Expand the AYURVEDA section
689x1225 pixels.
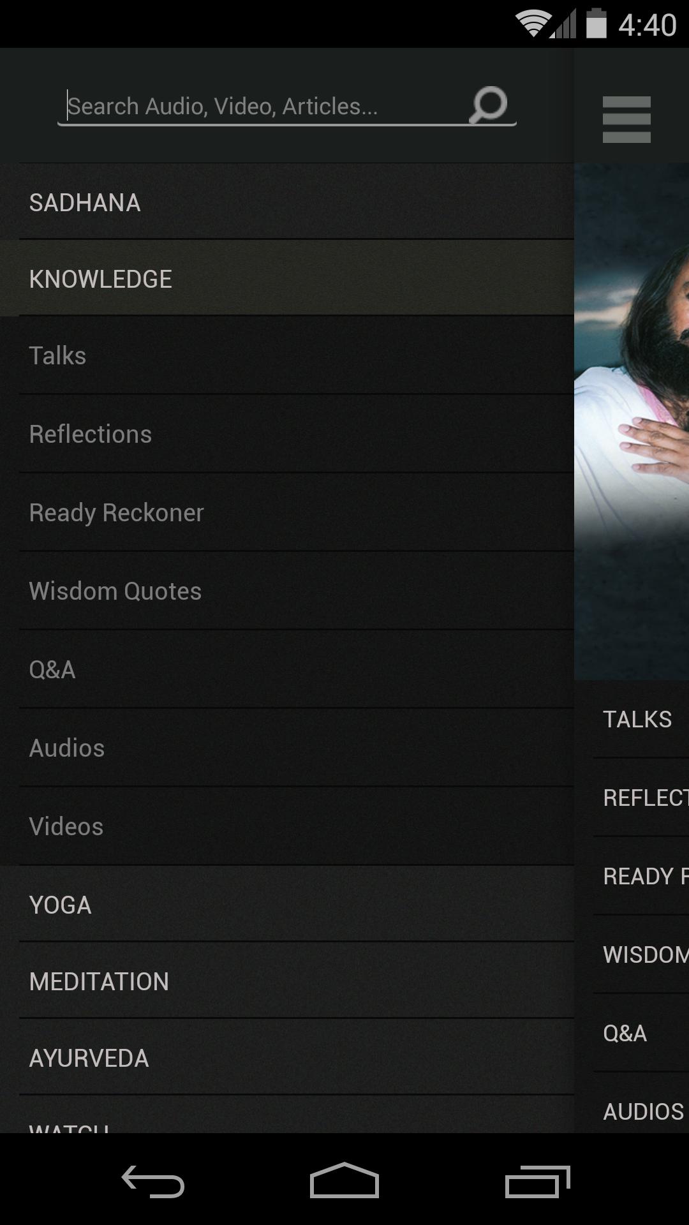[x=287, y=1057]
